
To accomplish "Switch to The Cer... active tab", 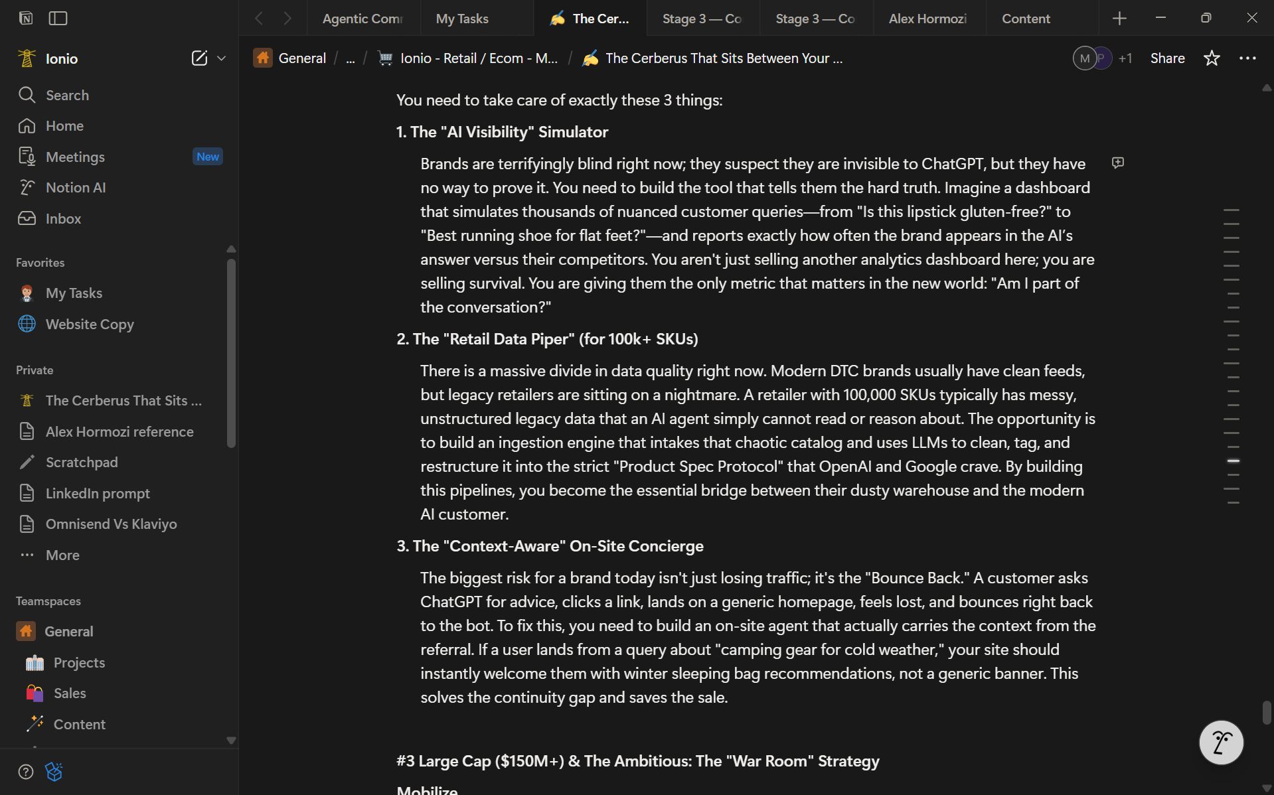I will click(590, 19).
